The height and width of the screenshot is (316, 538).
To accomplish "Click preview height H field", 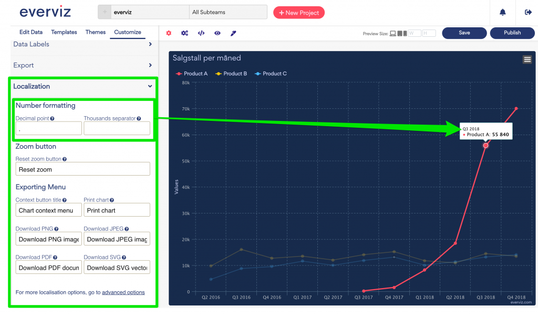I will click(x=429, y=33).
